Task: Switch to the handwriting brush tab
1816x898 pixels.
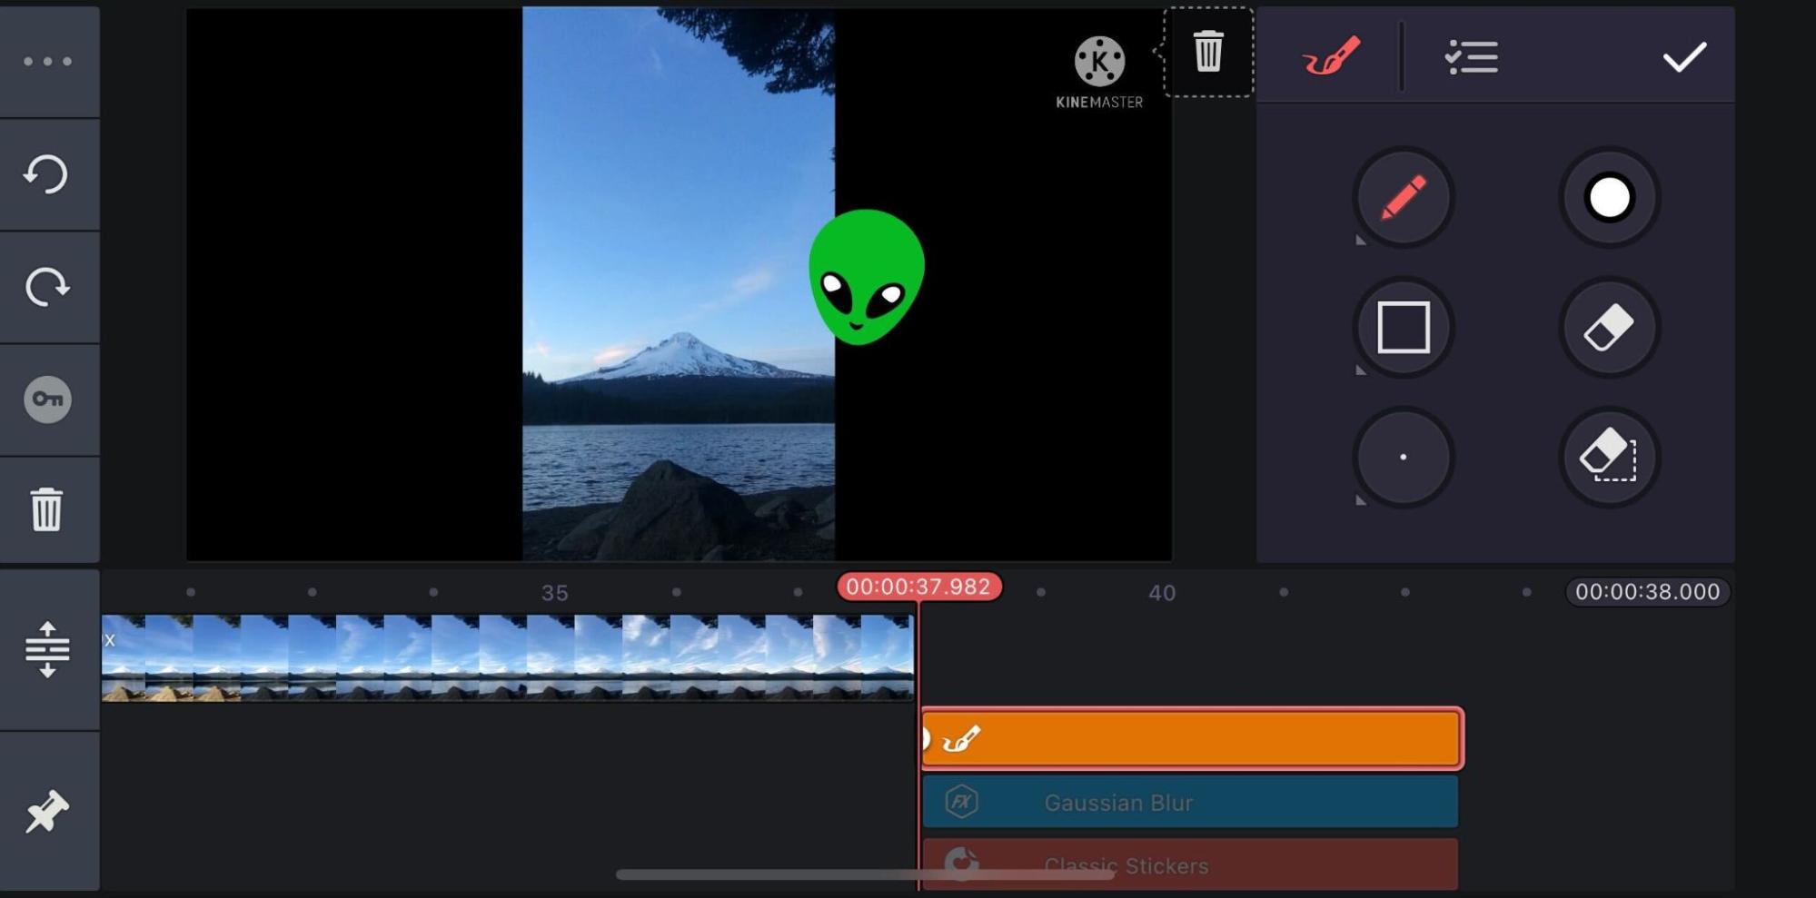Action: pos(1331,56)
